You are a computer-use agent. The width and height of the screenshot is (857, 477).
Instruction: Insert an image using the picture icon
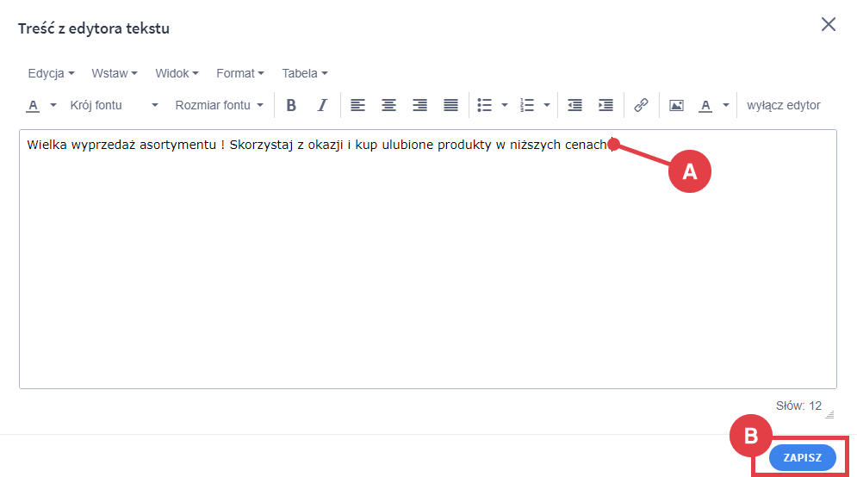pyautogui.click(x=676, y=105)
